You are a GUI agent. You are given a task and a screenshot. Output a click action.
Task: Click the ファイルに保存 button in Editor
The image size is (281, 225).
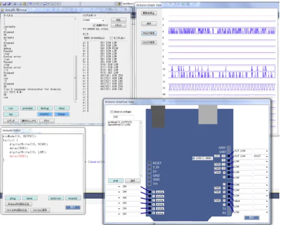pos(40,210)
